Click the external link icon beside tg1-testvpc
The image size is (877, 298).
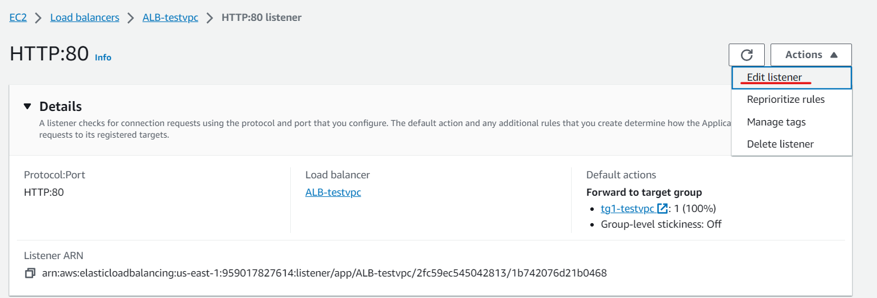tap(662, 209)
